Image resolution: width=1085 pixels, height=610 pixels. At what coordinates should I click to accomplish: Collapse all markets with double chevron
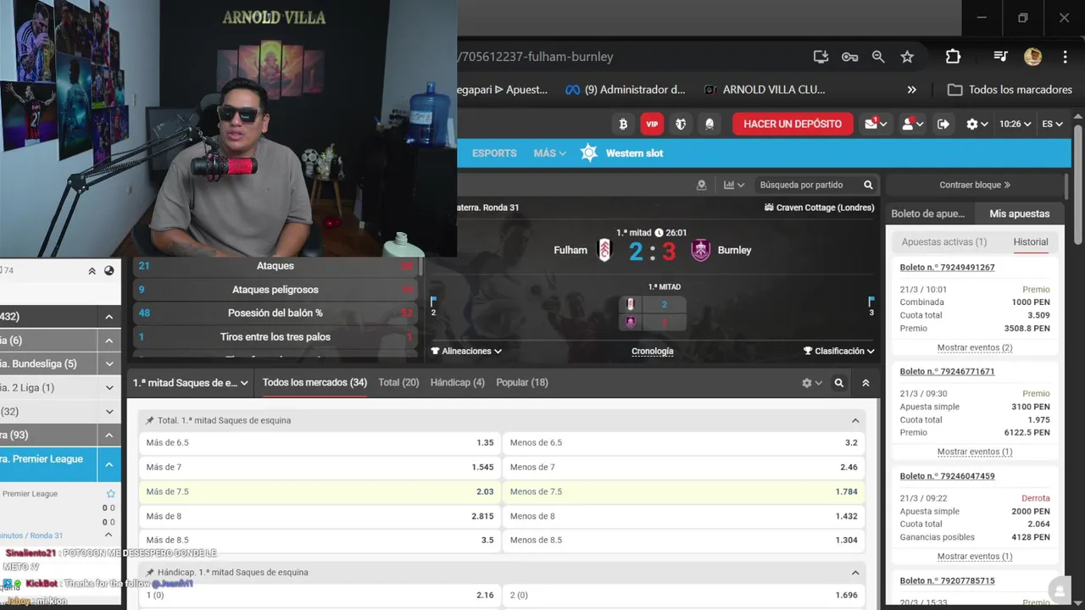[x=865, y=383]
